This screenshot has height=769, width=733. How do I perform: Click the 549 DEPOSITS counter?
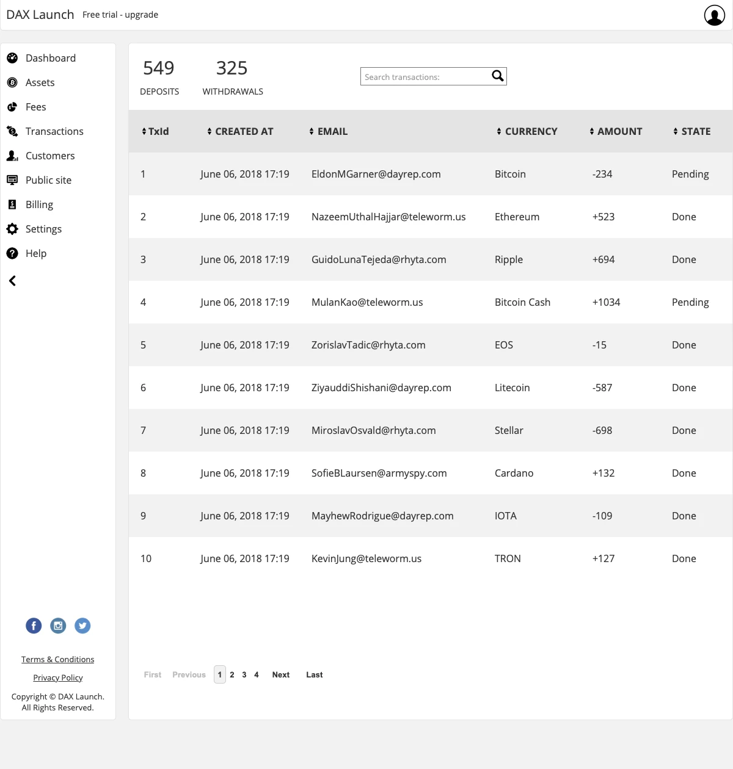coord(159,76)
